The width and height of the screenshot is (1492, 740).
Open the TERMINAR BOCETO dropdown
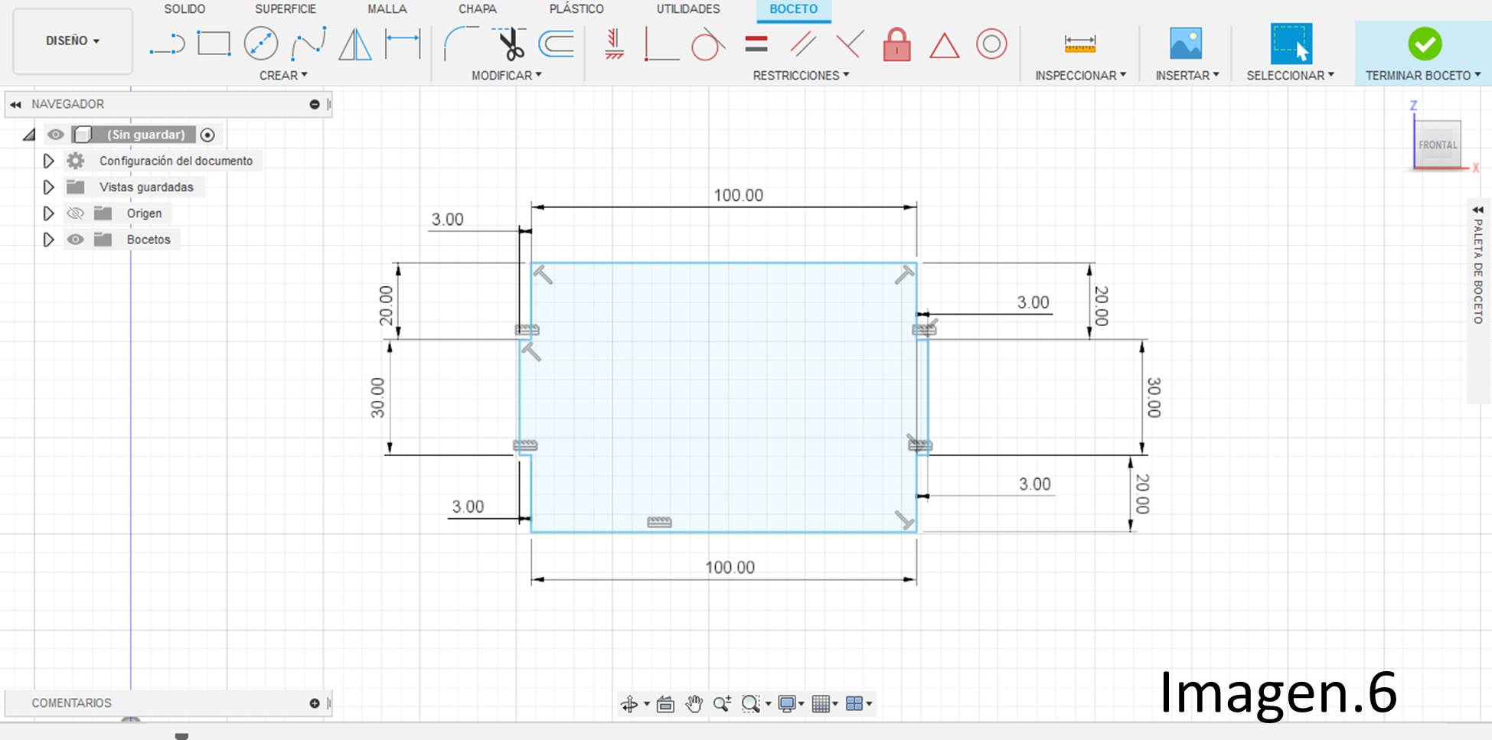pos(1423,76)
